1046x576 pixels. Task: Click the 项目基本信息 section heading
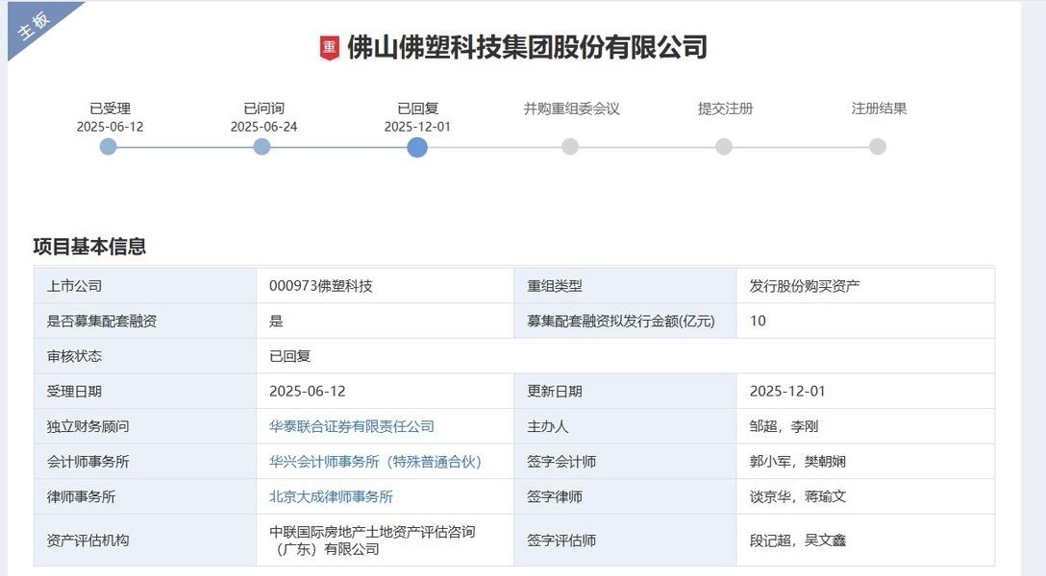pyautogui.click(x=89, y=247)
